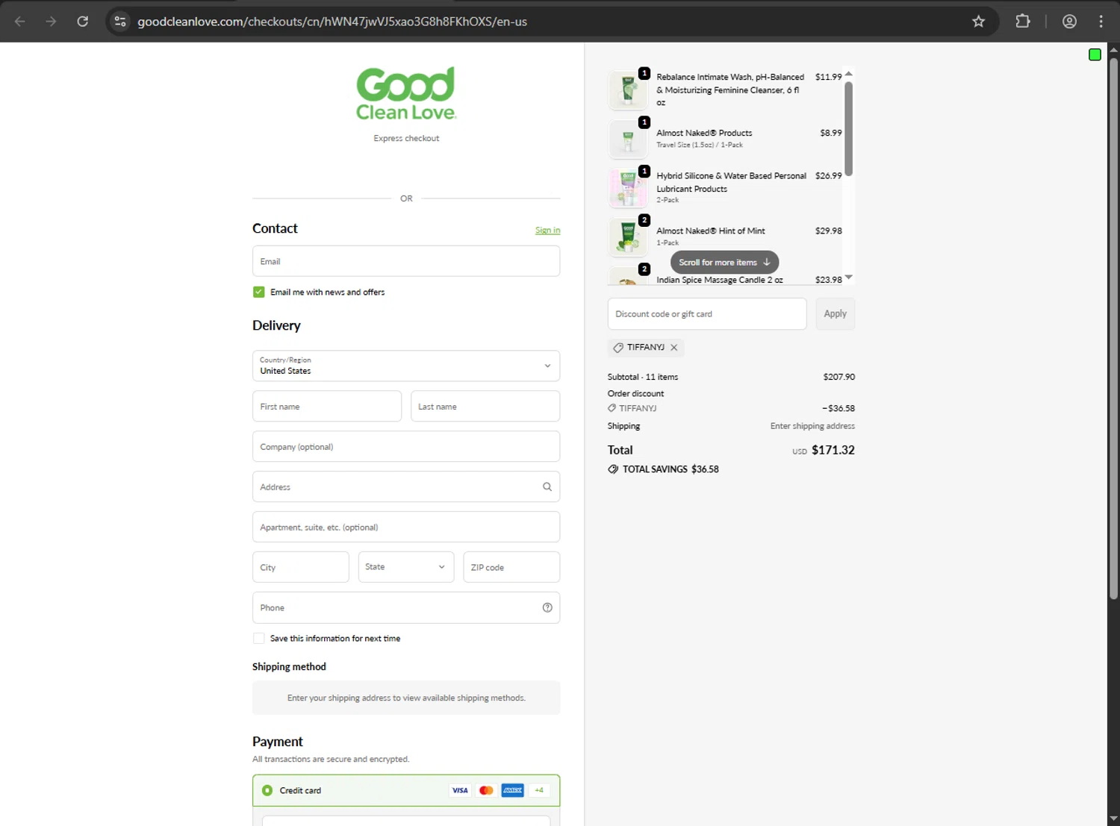This screenshot has height=826, width=1120.
Task: Open the Chrome three-dot menu
Action: 1101,22
